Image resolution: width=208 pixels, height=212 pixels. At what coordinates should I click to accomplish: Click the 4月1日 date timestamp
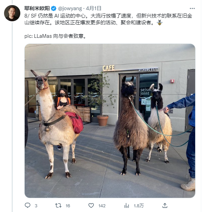(94, 8)
